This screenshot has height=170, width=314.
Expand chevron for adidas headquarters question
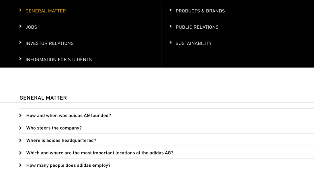pyautogui.click(x=21, y=140)
